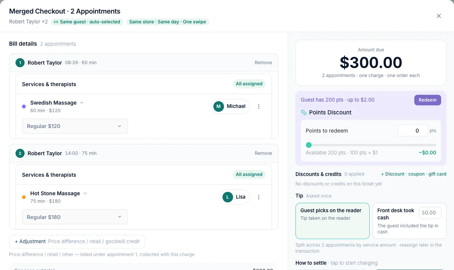Click the points redemption slider handle
The width and height of the screenshot is (454, 270).
[x=309, y=145]
